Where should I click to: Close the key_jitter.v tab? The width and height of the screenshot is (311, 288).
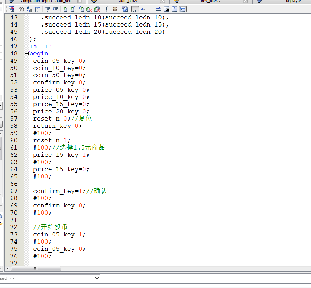[245, 1]
